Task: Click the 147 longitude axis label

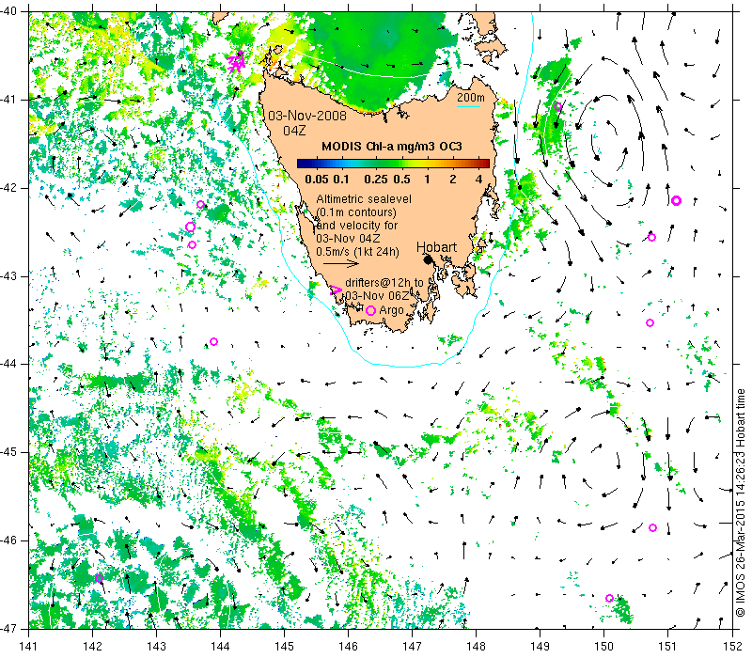Action: (x=413, y=646)
